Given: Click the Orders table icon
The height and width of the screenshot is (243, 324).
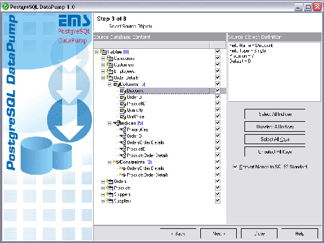Looking at the screenshot, I should click(x=110, y=181).
